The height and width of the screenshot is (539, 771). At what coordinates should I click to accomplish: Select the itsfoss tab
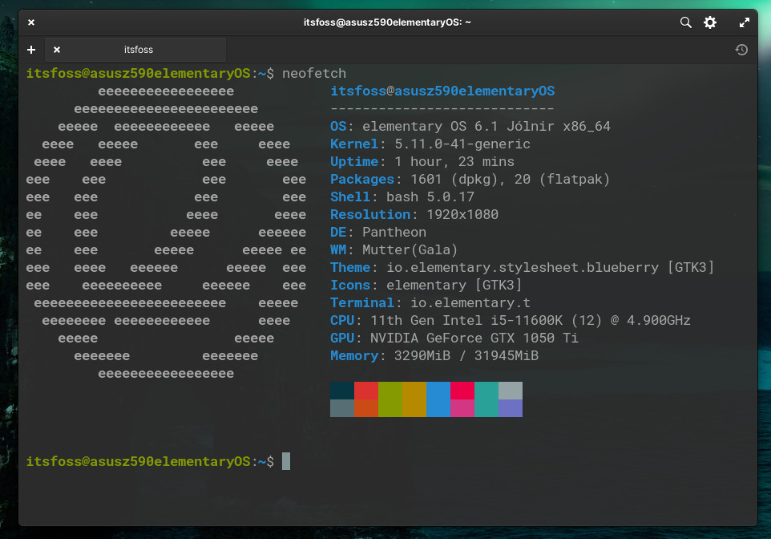click(x=138, y=50)
